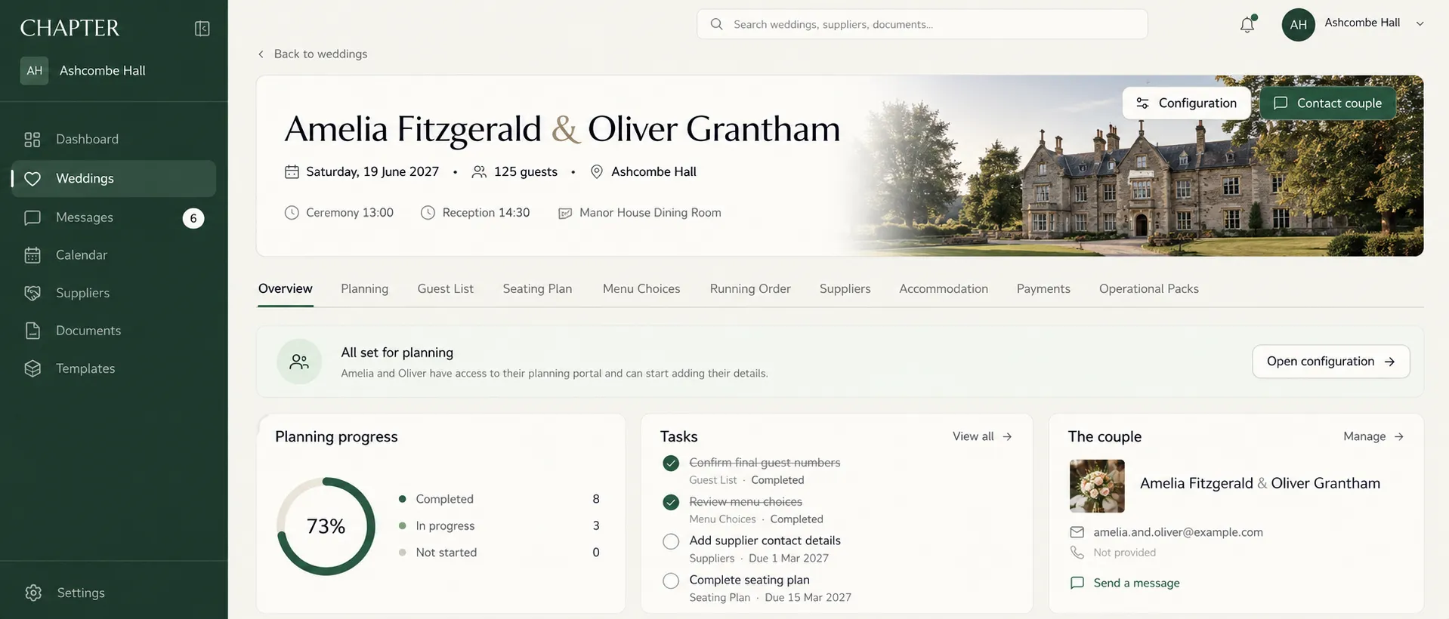Screen dimensions: 1449x619
Task: Click the Documents file icon
Action: (x=32, y=331)
